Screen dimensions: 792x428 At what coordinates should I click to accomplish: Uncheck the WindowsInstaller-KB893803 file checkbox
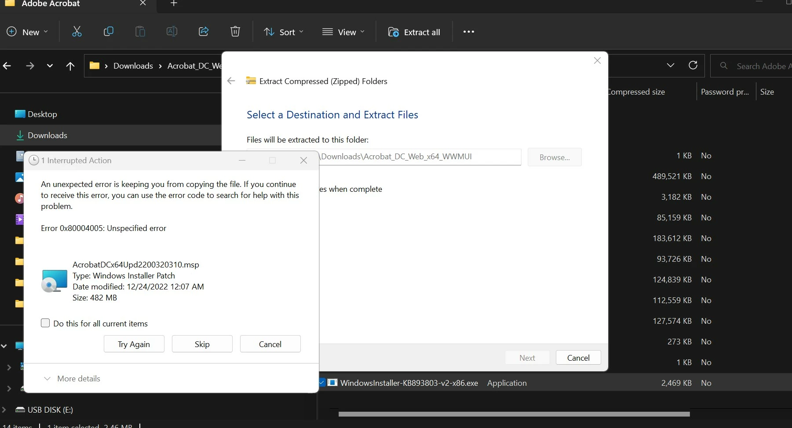pyautogui.click(x=322, y=383)
